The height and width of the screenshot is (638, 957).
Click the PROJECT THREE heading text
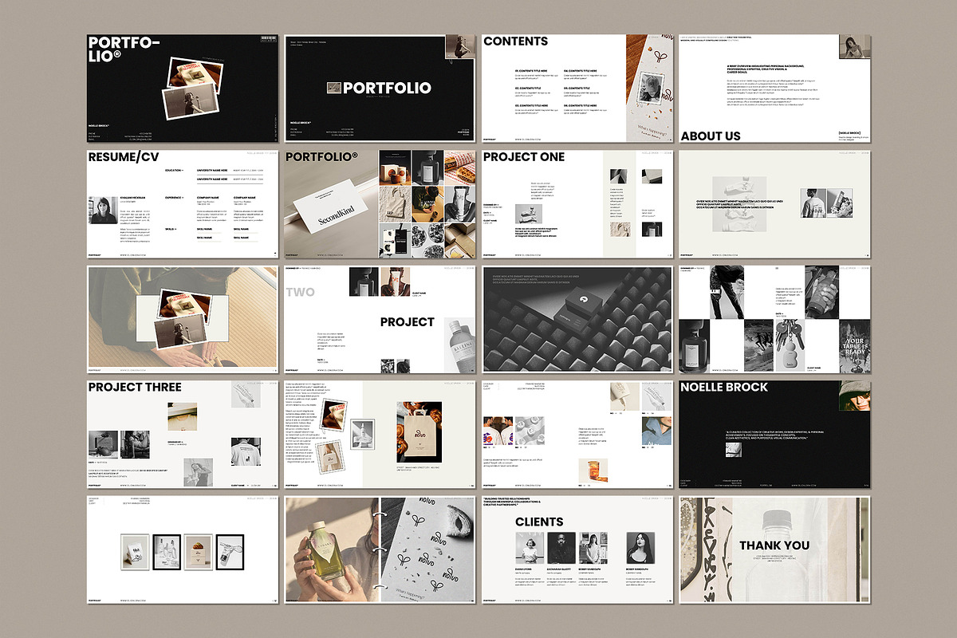tap(135, 388)
